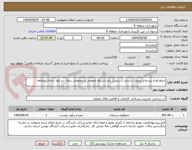Viewport: 192px width, 150px height.
Task: Click the delivery province کرمانشاه field
Action: point(139,45)
